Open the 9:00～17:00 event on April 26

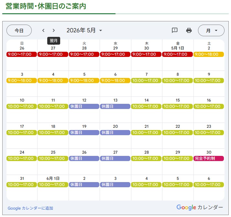point(22,54)
